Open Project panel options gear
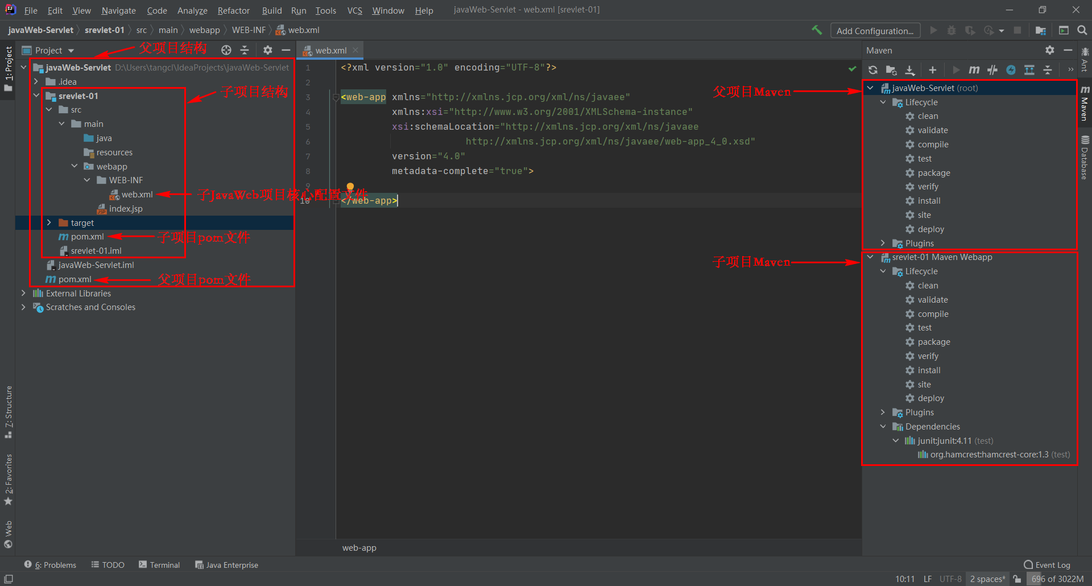The height and width of the screenshot is (586, 1092). coord(268,50)
